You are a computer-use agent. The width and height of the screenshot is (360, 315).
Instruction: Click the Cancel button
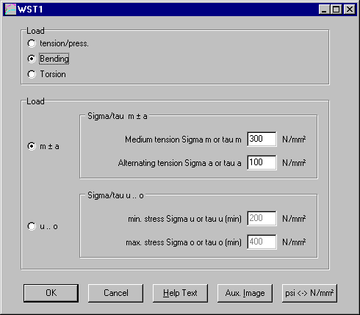tap(115, 293)
